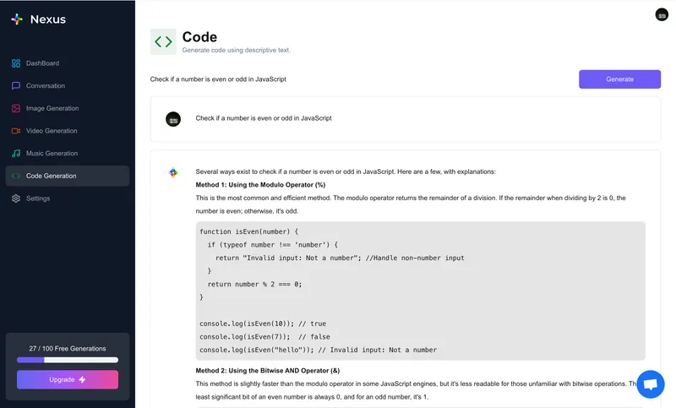
Task: Click the green Code brackets header icon
Action: point(163,41)
